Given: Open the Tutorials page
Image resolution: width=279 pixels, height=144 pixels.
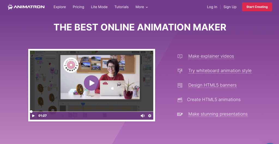Looking at the screenshot, I should (x=121, y=7).
